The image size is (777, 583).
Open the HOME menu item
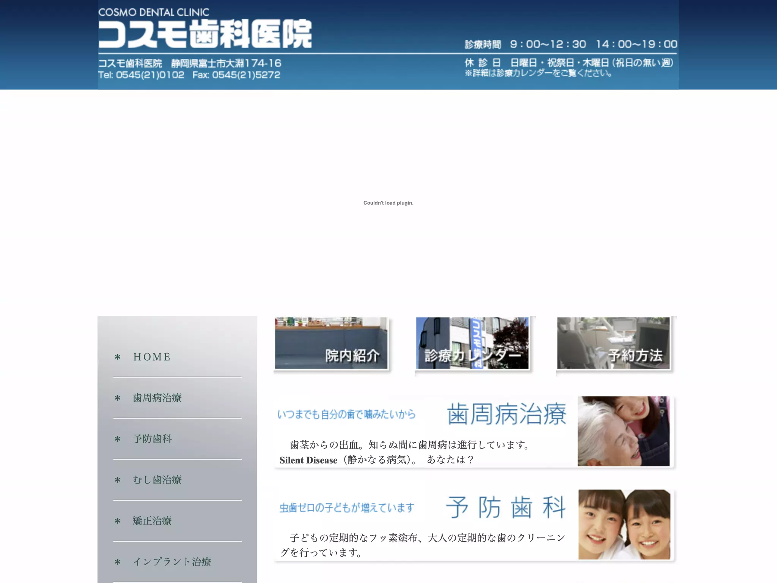[152, 357]
